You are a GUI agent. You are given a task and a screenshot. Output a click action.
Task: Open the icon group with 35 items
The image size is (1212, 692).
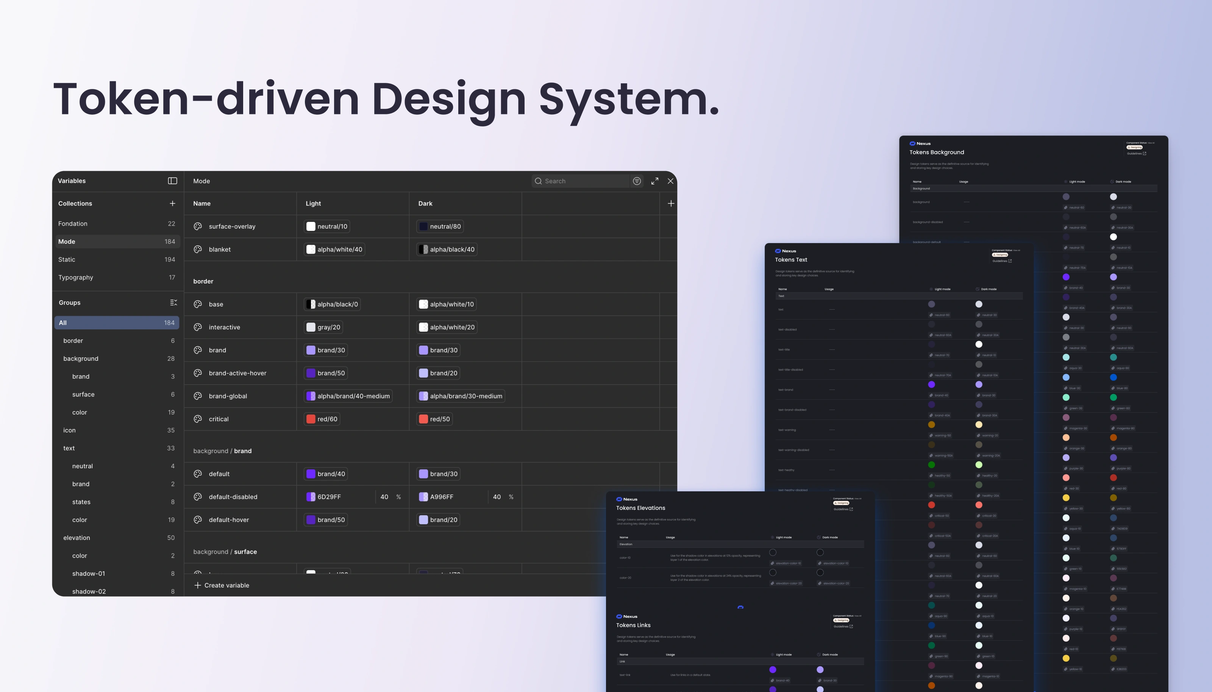[x=69, y=430]
